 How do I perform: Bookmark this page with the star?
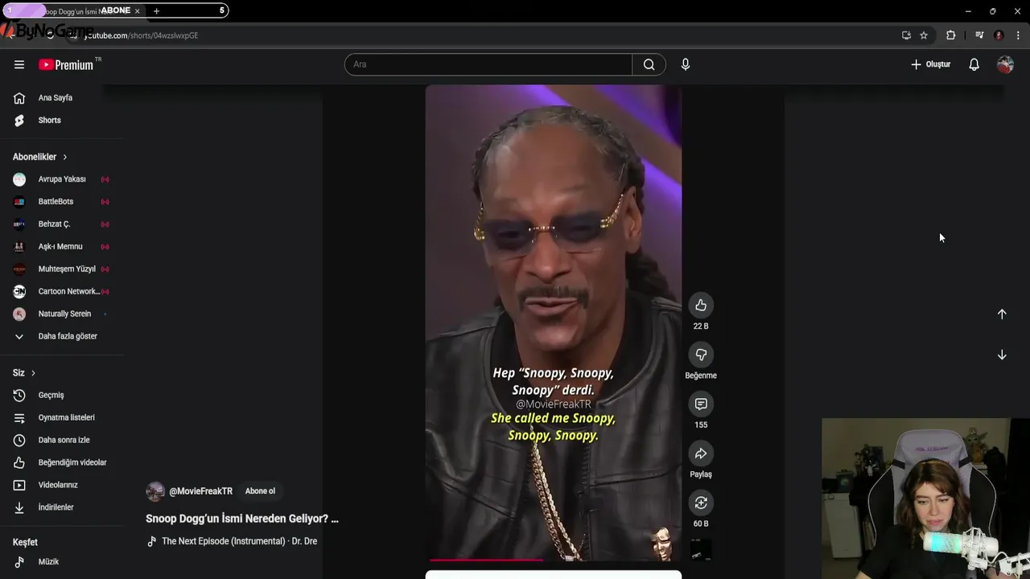coord(924,35)
